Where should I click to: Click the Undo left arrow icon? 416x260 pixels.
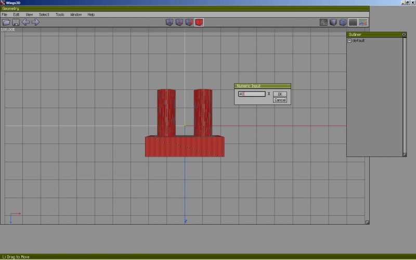click(x=25, y=22)
